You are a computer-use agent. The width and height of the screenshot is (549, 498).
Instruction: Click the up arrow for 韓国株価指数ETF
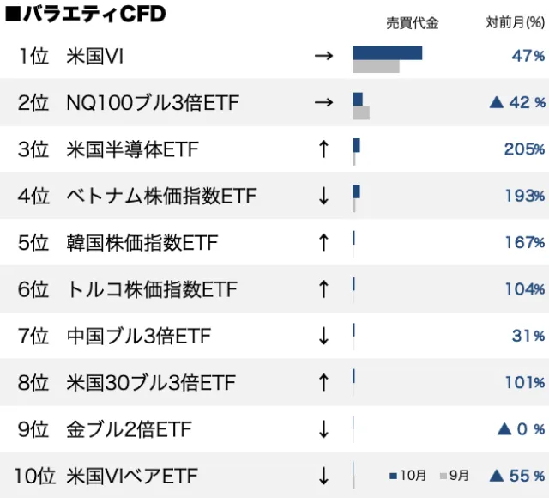tap(323, 242)
